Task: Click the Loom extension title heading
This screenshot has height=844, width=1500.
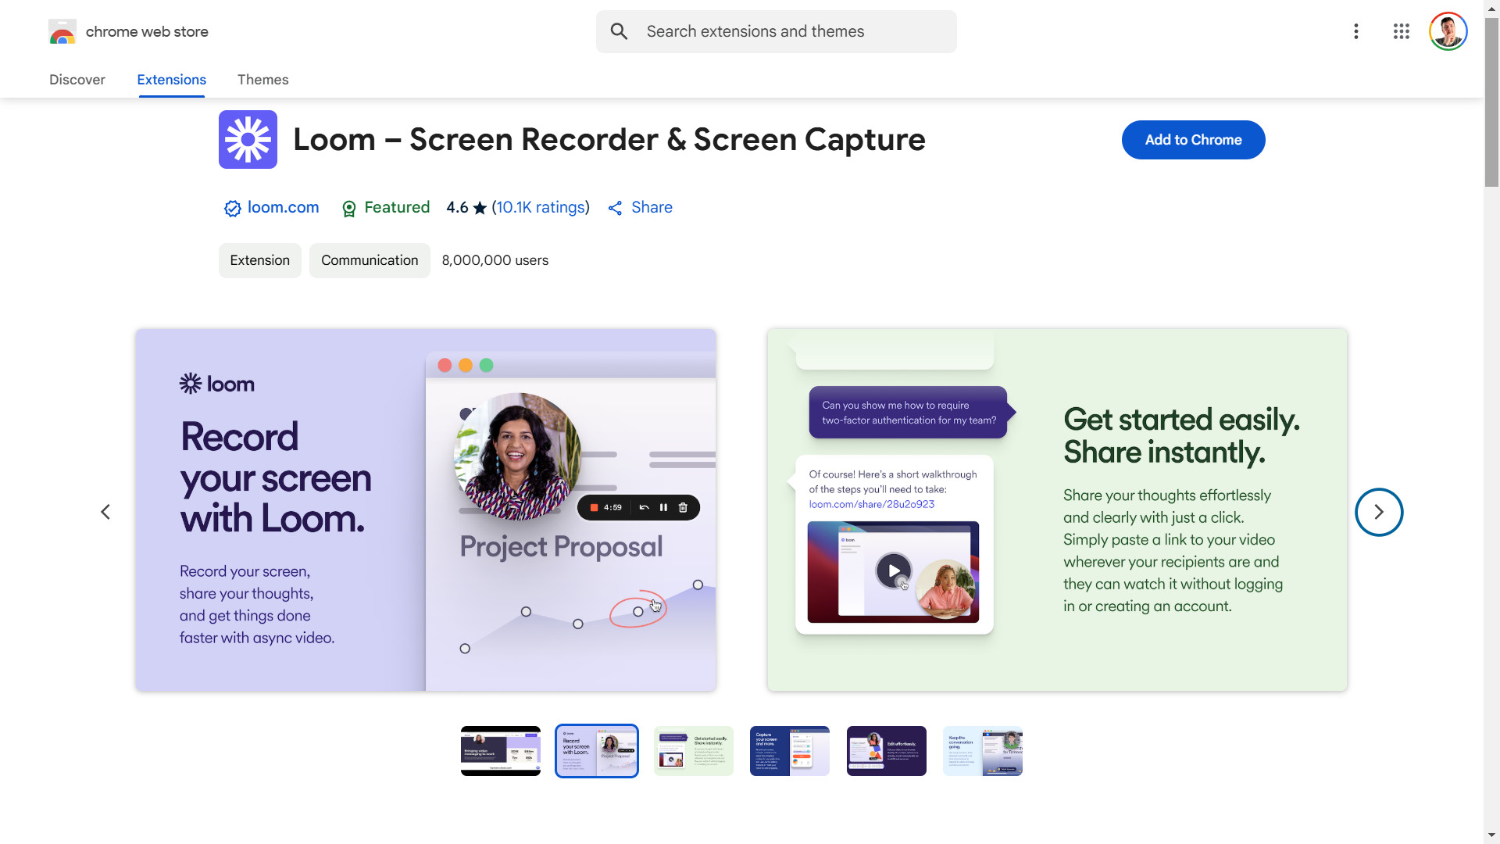Action: click(x=609, y=139)
